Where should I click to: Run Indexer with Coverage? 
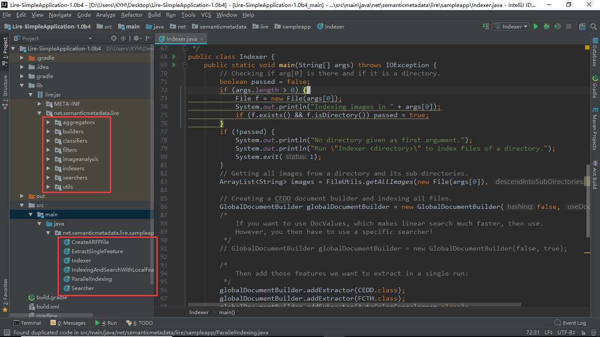point(557,26)
